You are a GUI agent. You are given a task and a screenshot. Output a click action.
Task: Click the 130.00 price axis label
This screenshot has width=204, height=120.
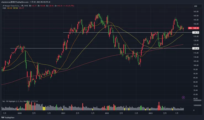pos(196,41)
